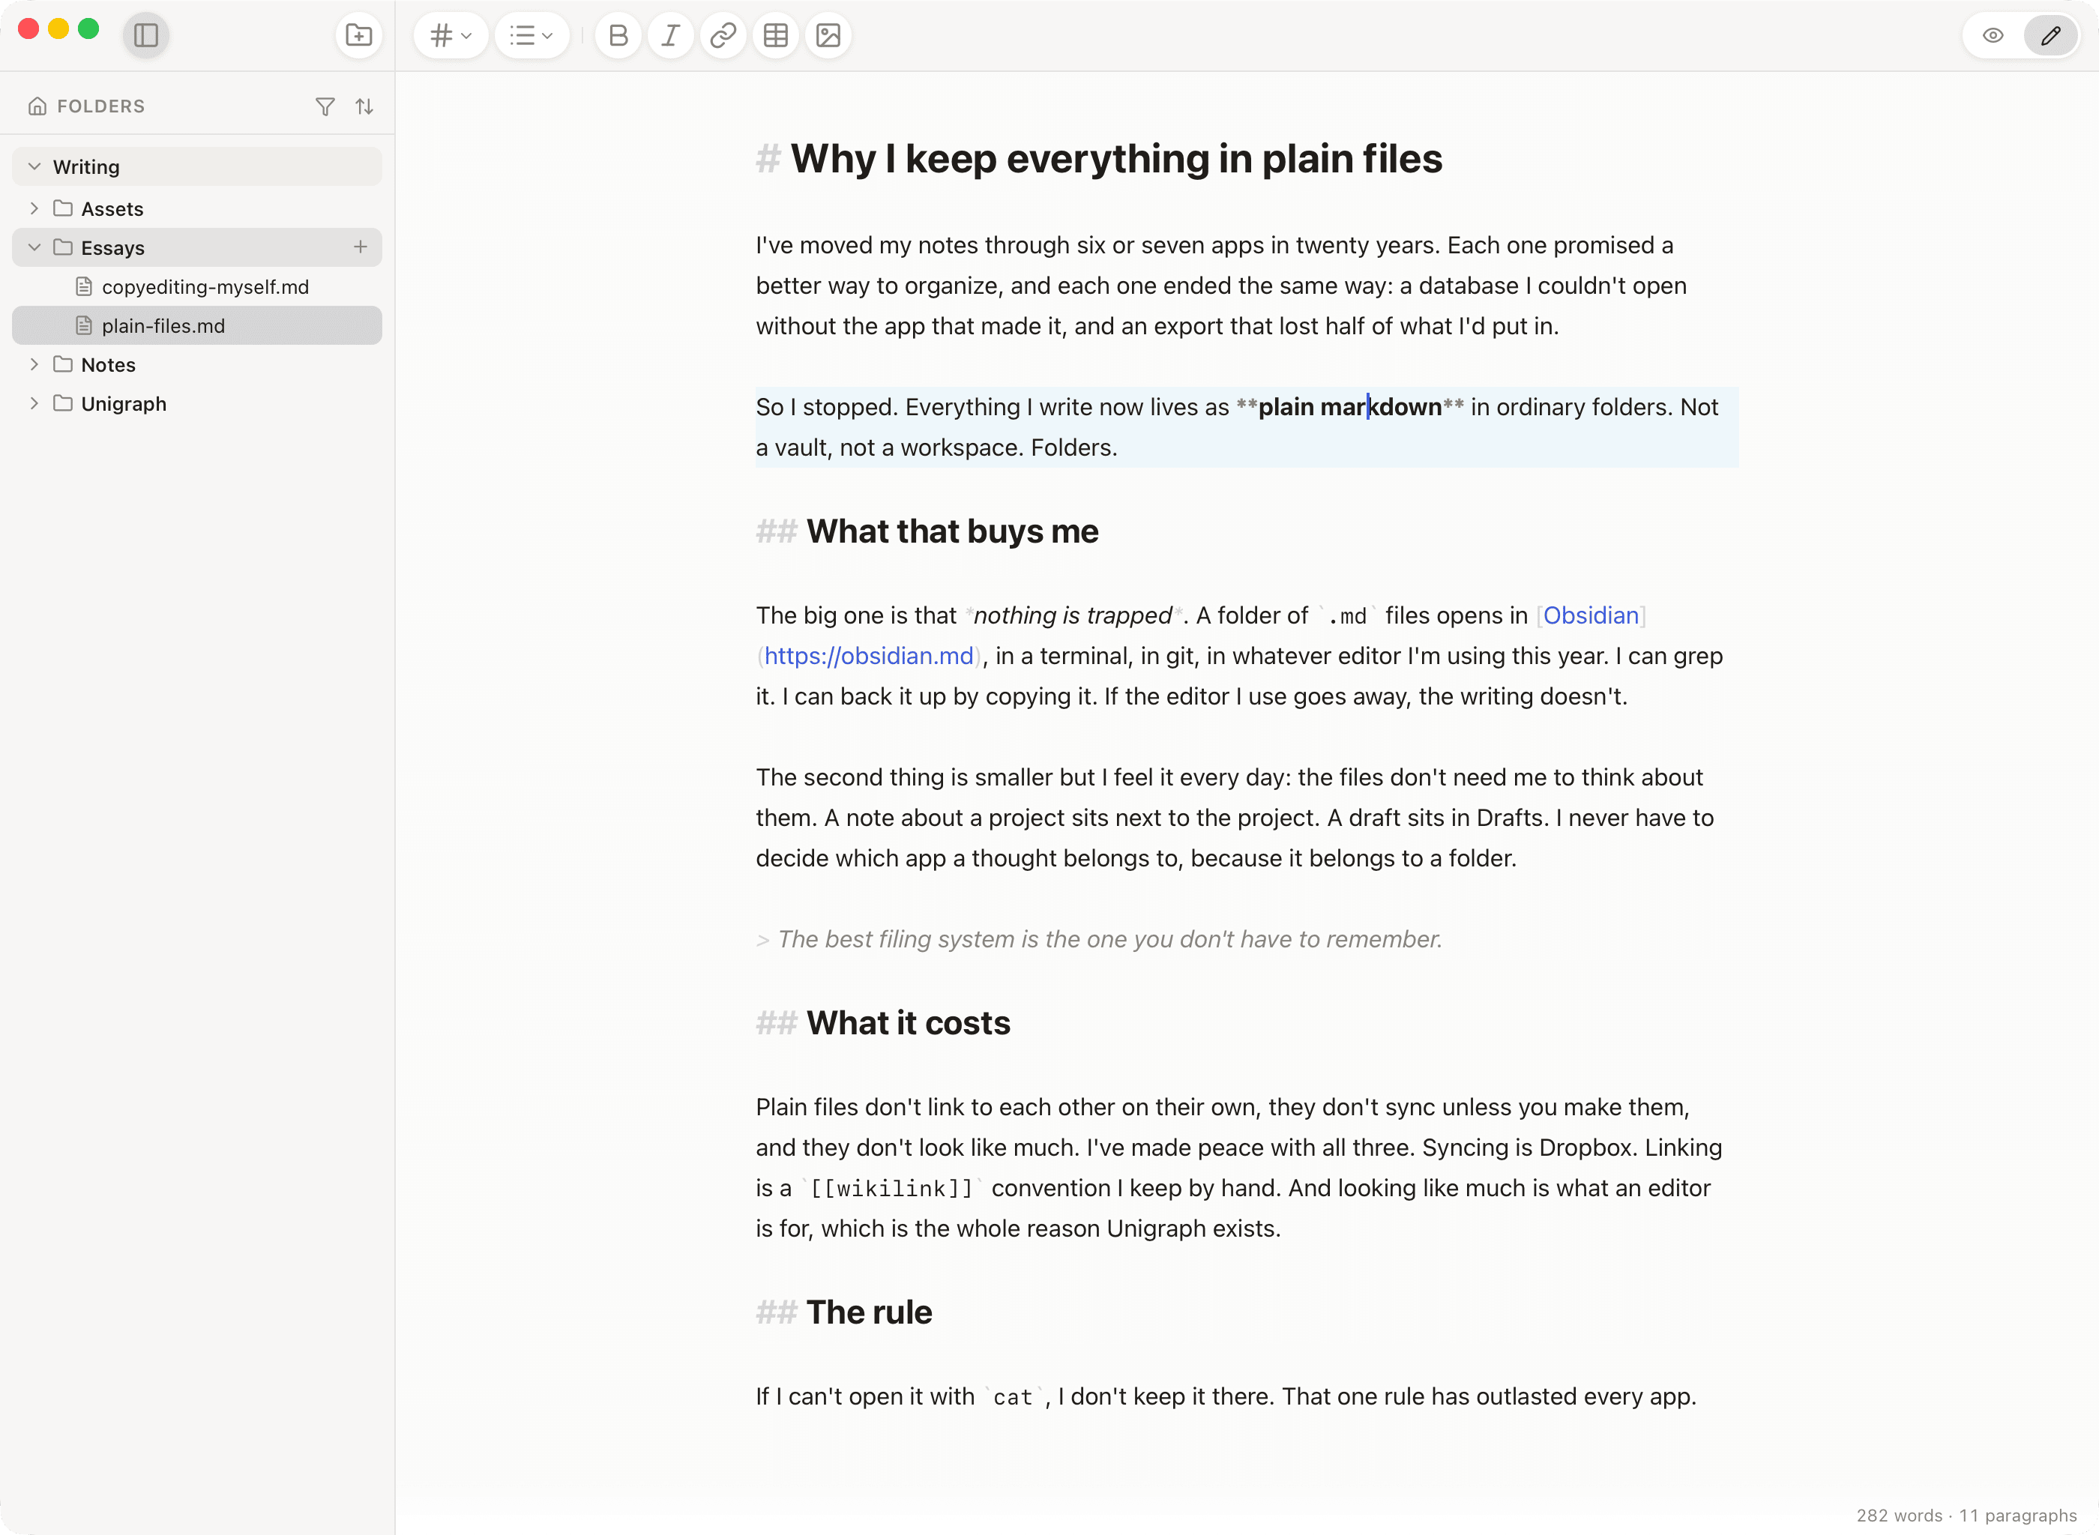The height and width of the screenshot is (1535, 2099).
Task: Click the 'What it costs' heading
Action: pos(908,1023)
